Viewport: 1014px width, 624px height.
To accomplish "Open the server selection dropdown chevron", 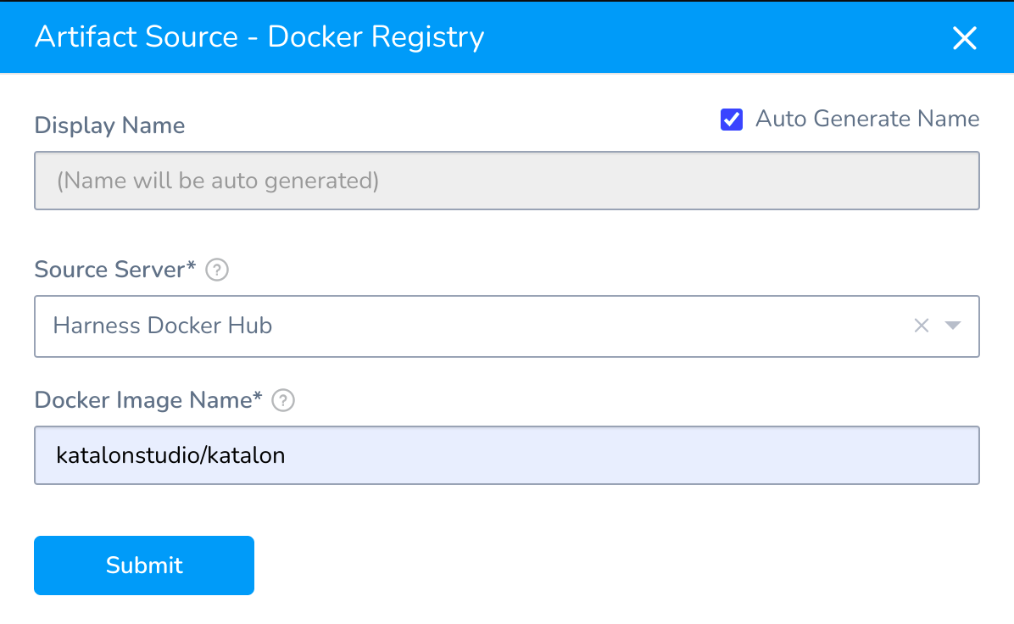I will point(953,326).
